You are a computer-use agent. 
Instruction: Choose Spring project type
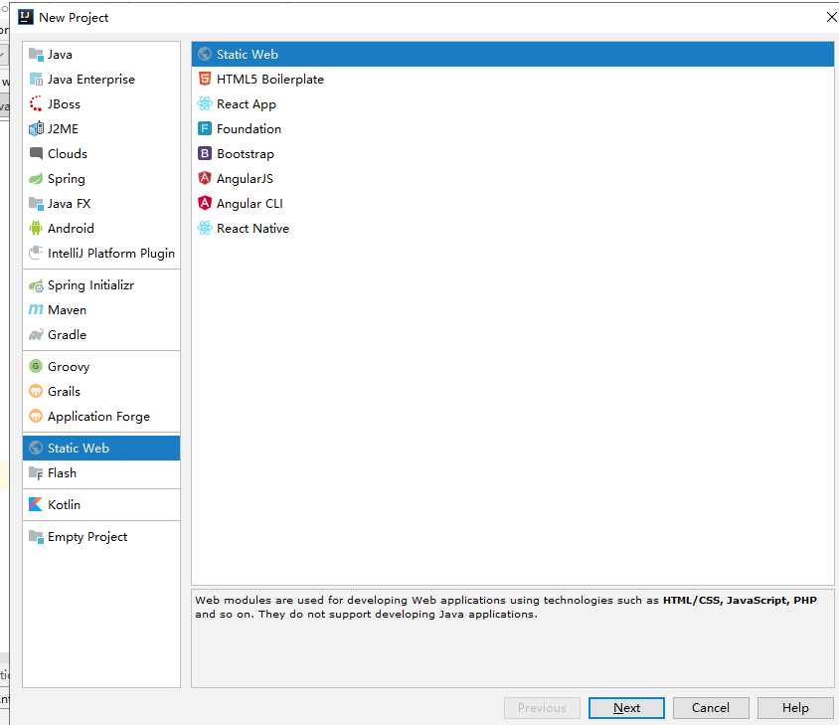[x=101, y=178]
